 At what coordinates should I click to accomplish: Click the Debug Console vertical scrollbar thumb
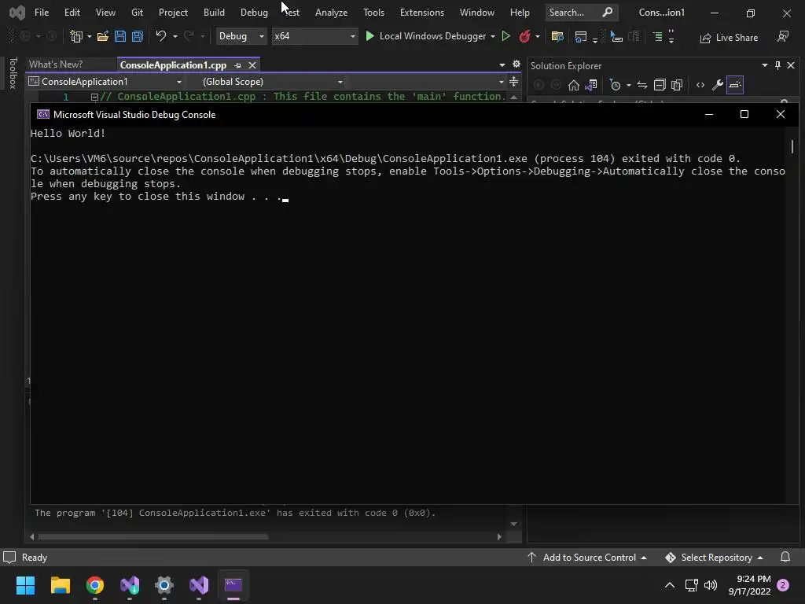[x=792, y=146]
